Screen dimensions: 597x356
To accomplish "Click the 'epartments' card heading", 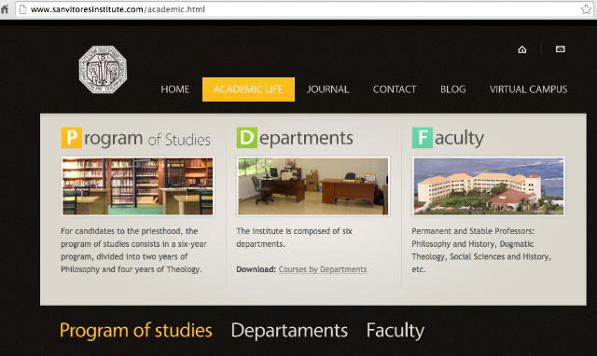I will (x=306, y=139).
